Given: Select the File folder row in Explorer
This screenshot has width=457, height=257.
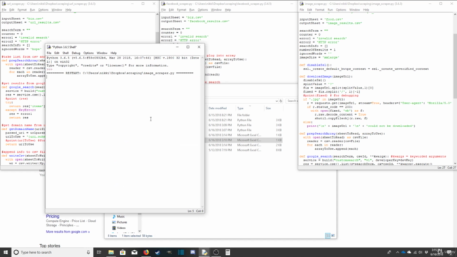Looking at the screenshot, I should tap(244, 115).
